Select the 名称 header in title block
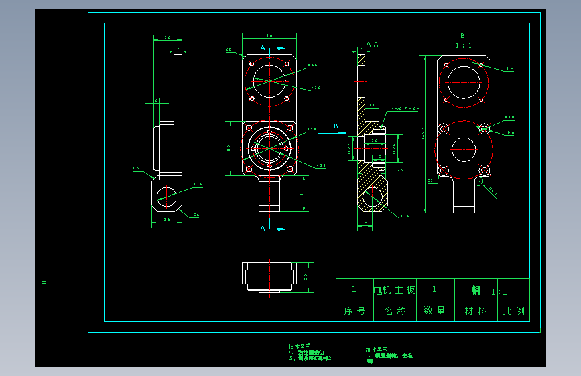The width and height of the screenshot is (581, 376). click(395, 311)
